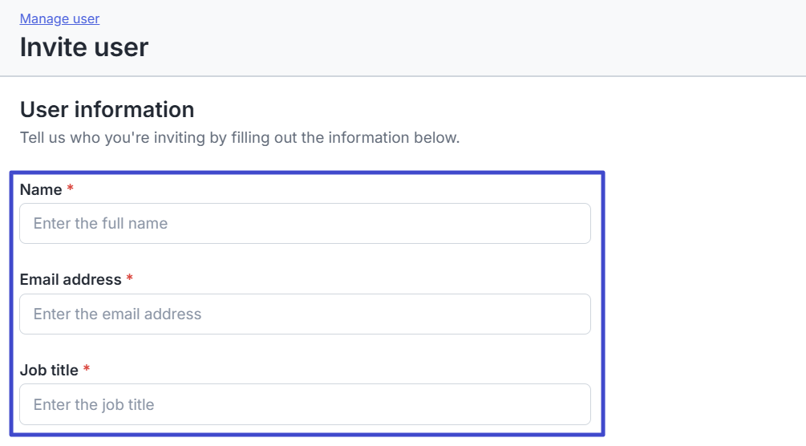Screen dimensions: 806x446
Task: Click the User information section heading
Action: [107, 109]
